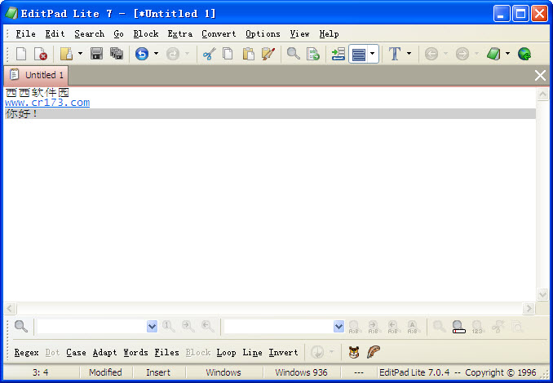The image size is (553, 383).
Task: Click the Save file floppy icon
Action: (96, 54)
